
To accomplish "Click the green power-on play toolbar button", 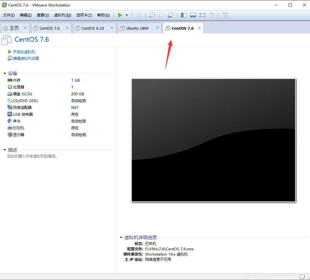I will point(120,15).
